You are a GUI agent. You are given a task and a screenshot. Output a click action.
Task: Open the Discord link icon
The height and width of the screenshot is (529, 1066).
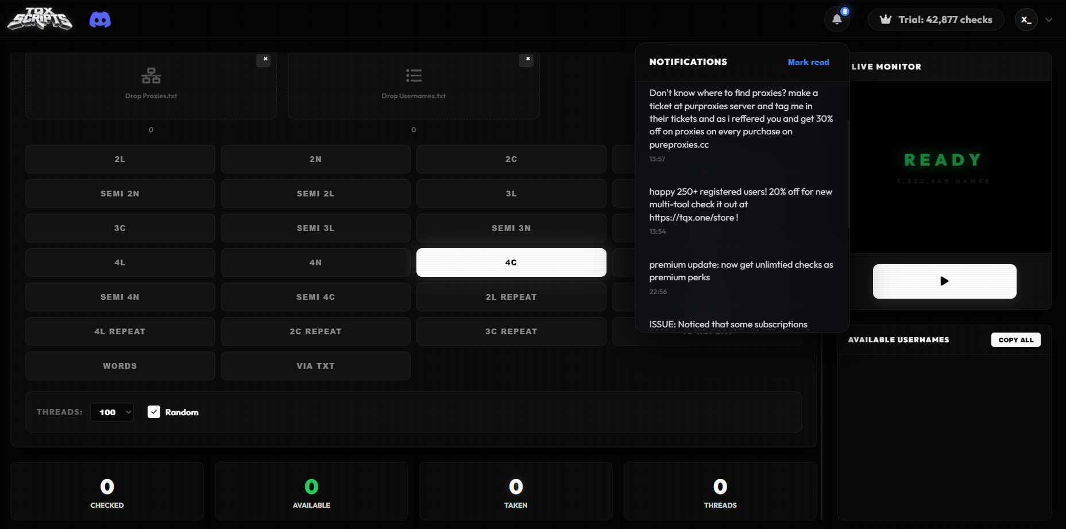(100, 20)
